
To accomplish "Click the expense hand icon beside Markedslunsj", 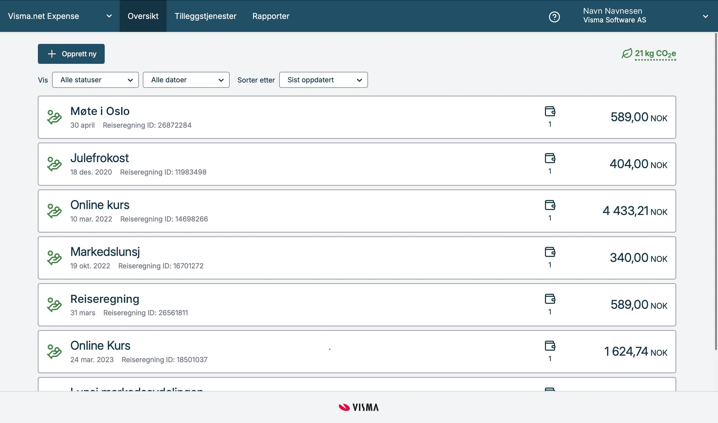I will (x=54, y=258).
